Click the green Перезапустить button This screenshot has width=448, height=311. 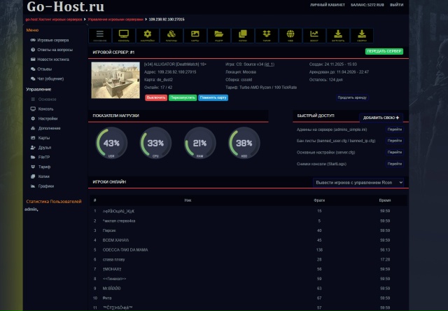[x=183, y=98]
